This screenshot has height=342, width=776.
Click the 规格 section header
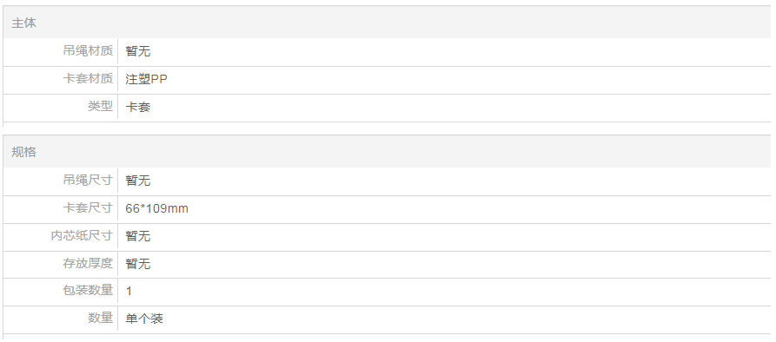(x=23, y=152)
